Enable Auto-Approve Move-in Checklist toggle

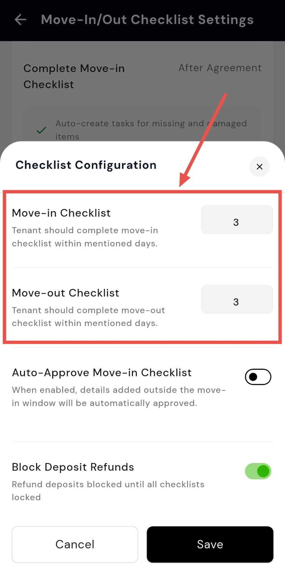(258, 377)
